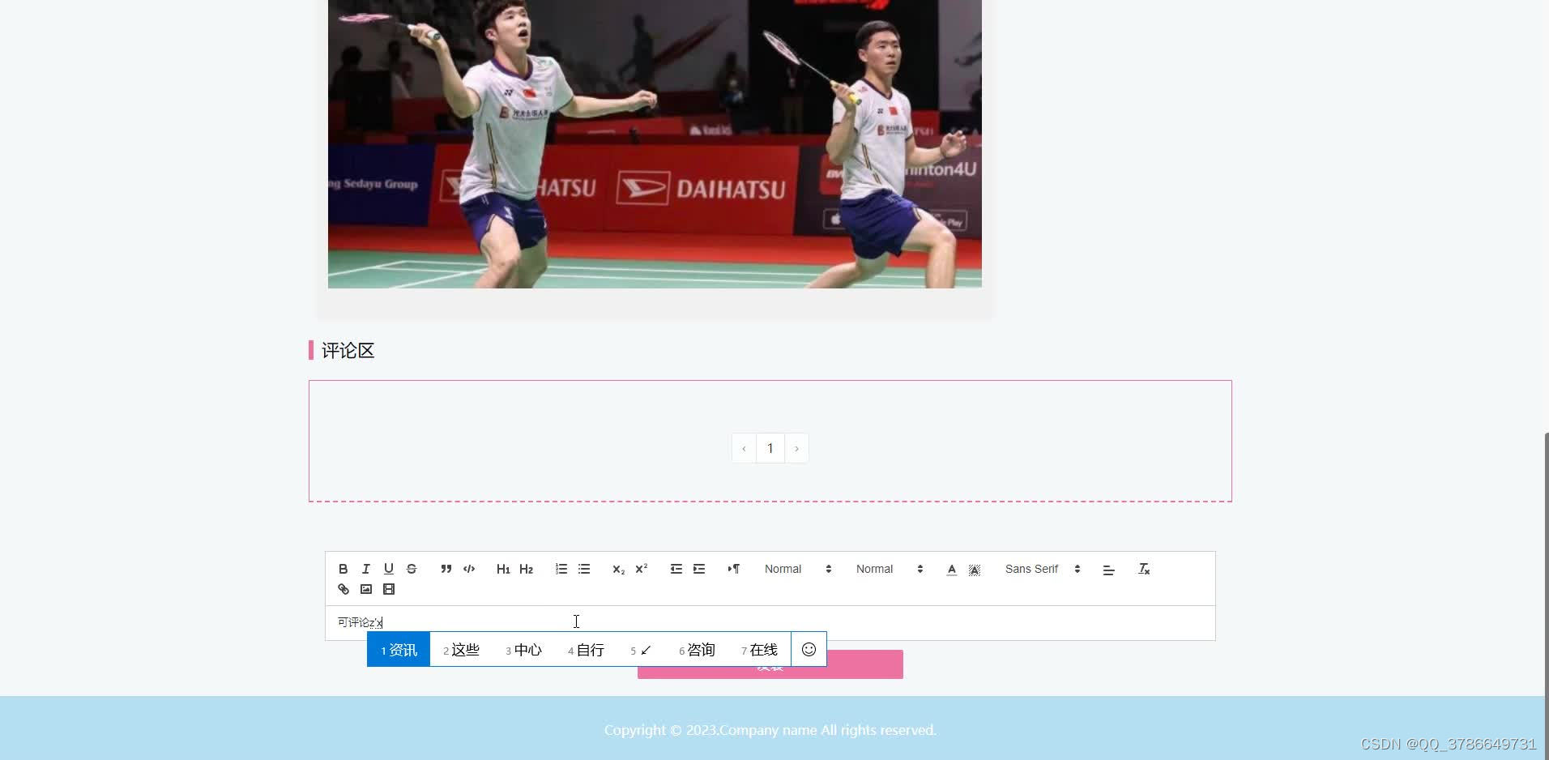Click into the comment text input area
1549x760 pixels.
pyautogui.click(x=770, y=622)
